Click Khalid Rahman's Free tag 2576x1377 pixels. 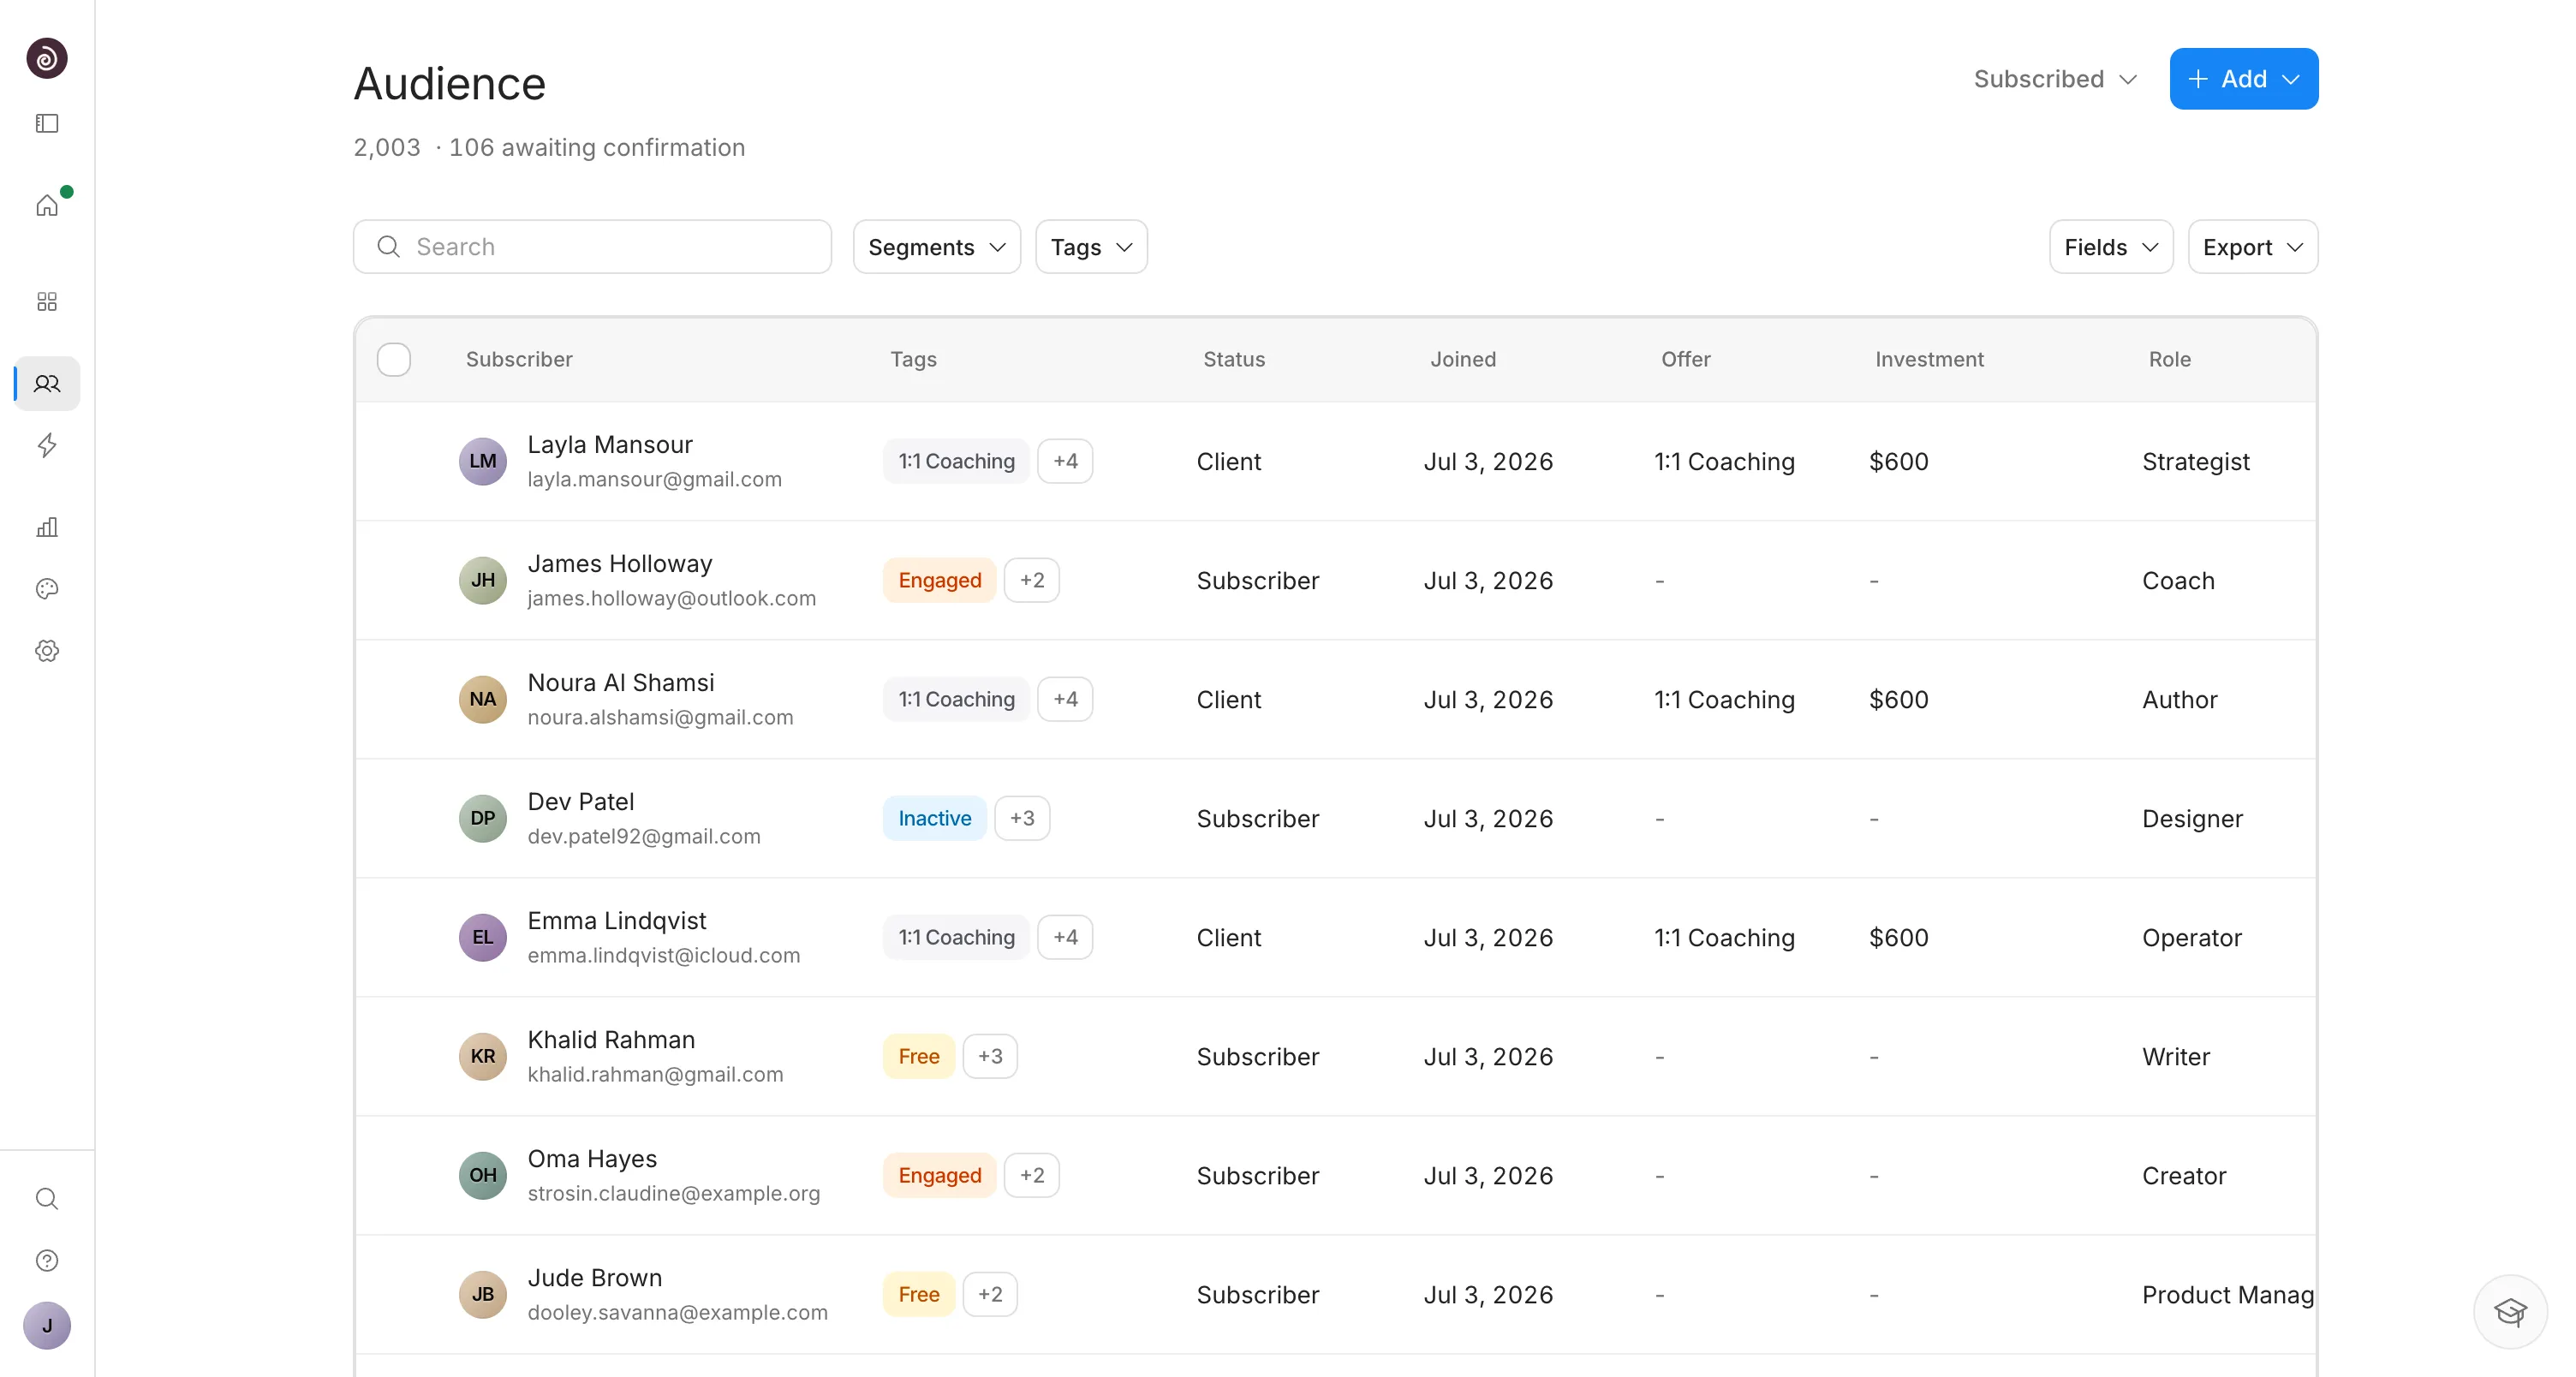point(919,1056)
